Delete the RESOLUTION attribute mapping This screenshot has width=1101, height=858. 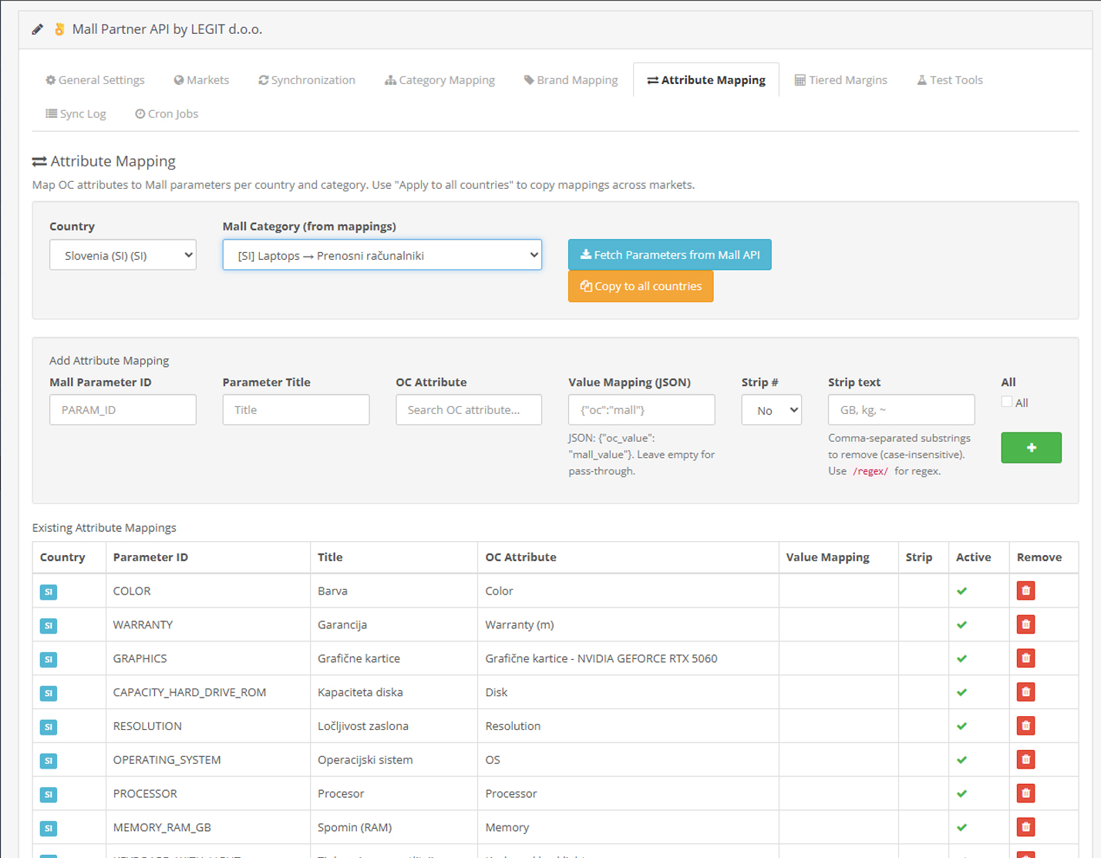pyautogui.click(x=1025, y=726)
